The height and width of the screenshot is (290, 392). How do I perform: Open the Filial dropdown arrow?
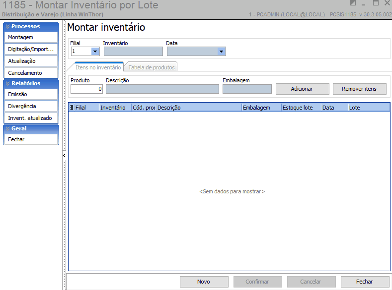click(x=95, y=52)
